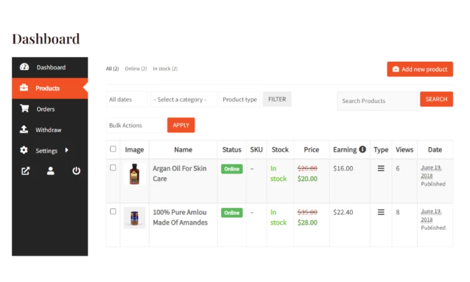The width and height of the screenshot is (470, 282).
Task: Click the logout power icon
Action: tap(76, 171)
